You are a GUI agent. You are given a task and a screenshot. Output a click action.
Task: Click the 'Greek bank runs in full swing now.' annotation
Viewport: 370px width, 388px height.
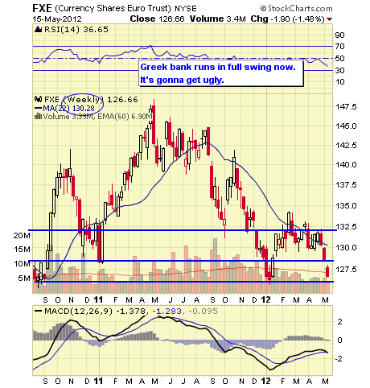point(218,67)
